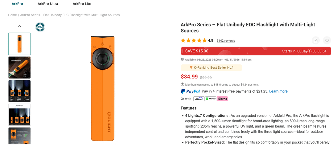Screen dimensions: 333x146
Task: Click the share icon beside the reviews
Action: (x=315, y=40)
